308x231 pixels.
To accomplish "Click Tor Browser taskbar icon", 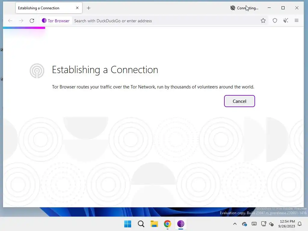I will point(181,224).
